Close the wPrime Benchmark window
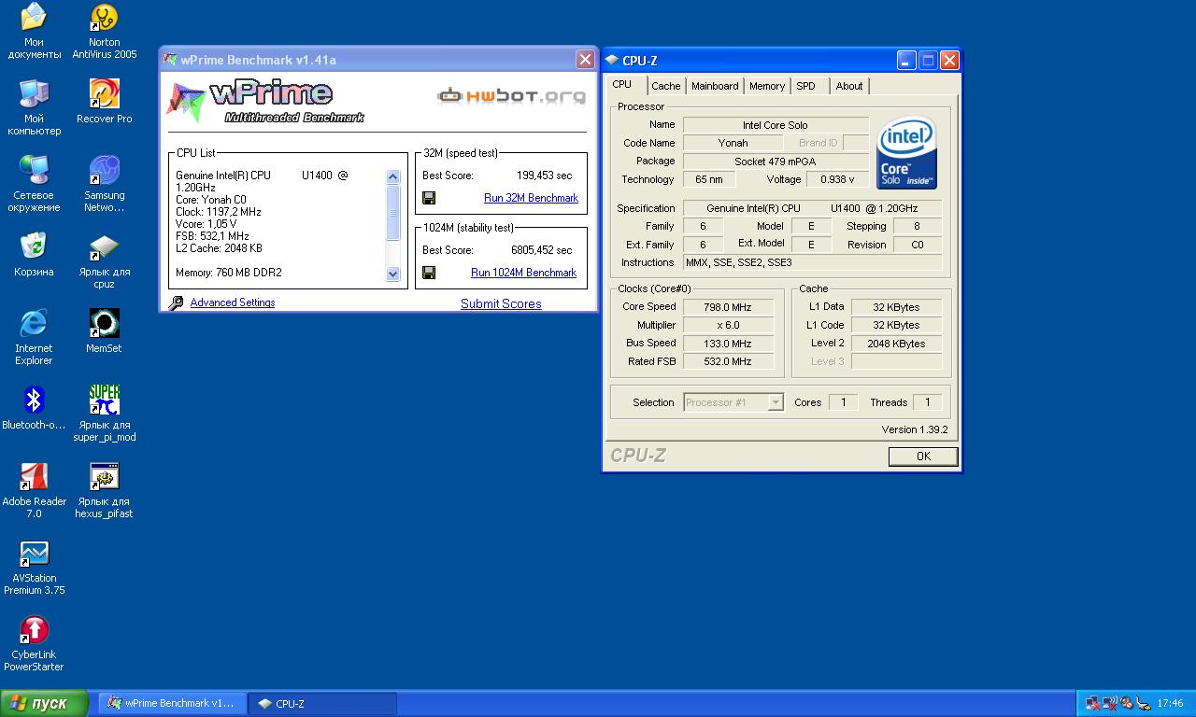 click(585, 60)
